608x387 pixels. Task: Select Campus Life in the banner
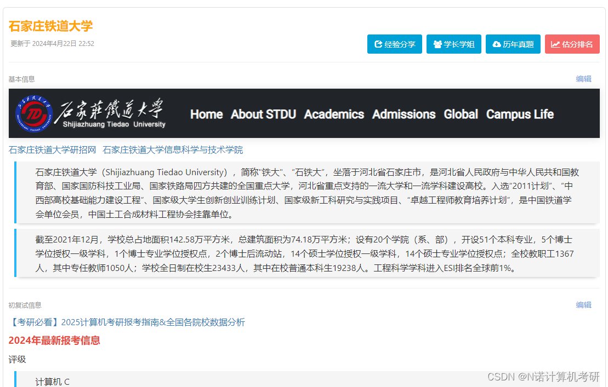pyautogui.click(x=520, y=114)
